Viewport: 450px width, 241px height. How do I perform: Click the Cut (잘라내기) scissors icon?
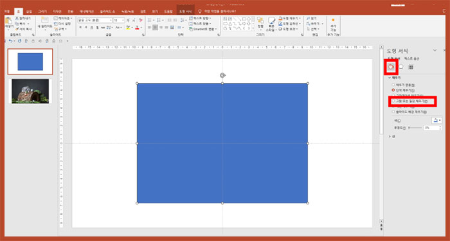tap(17, 19)
